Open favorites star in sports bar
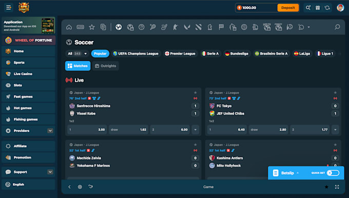The image size is (349, 198). pos(92,27)
